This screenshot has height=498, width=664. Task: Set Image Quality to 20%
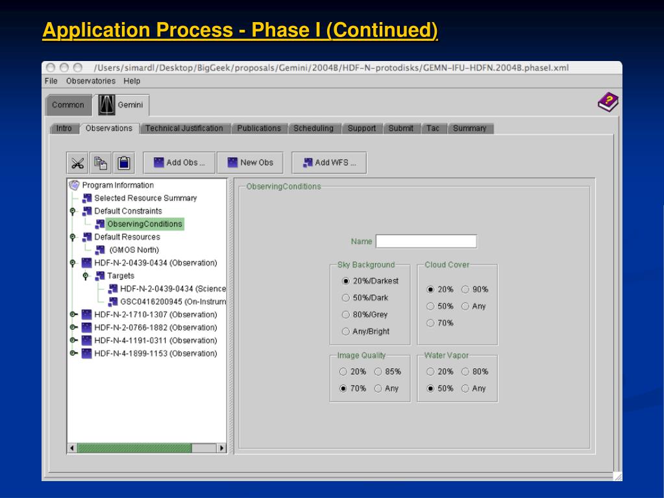pos(343,371)
